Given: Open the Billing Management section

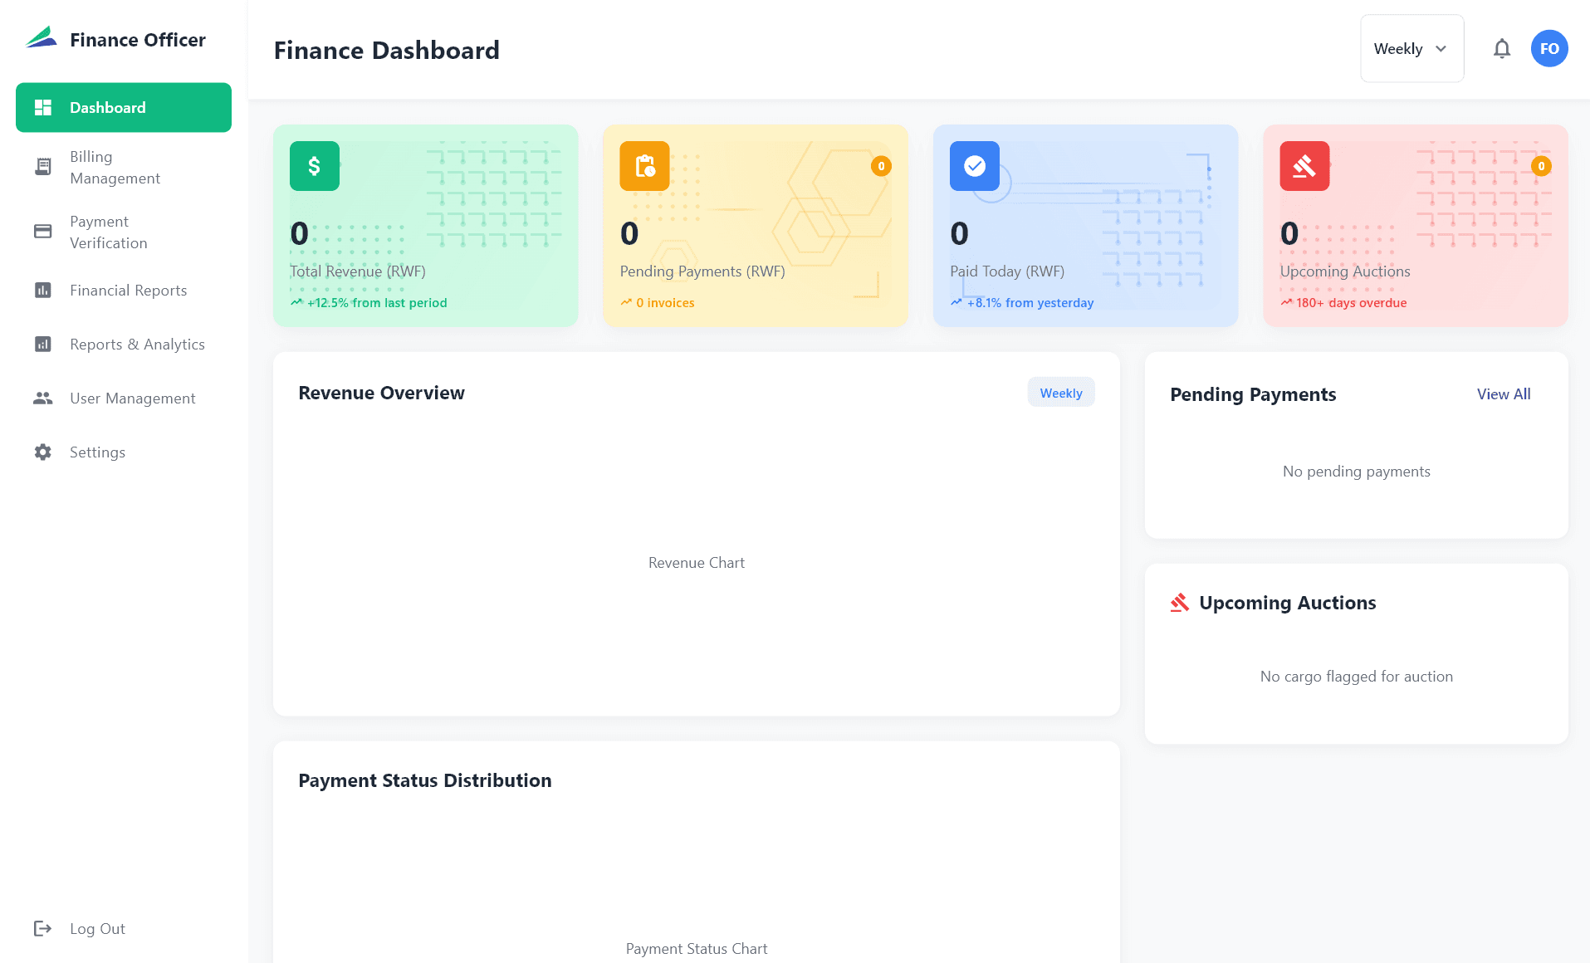Looking at the screenshot, I should click(x=115, y=167).
